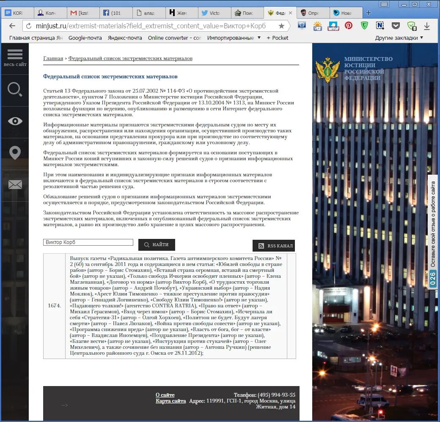
Task: Switch to the Gmail [kzst tab
Action: pos(83,13)
